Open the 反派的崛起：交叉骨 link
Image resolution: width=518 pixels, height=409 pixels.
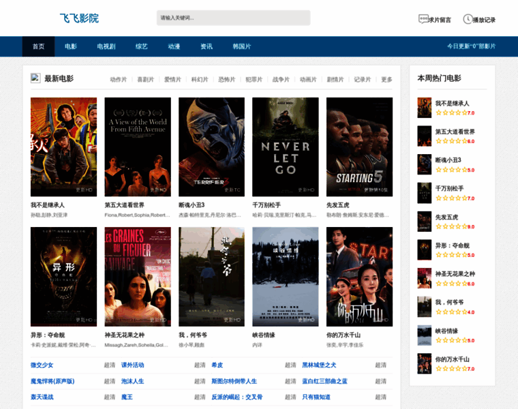tap(237, 397)
